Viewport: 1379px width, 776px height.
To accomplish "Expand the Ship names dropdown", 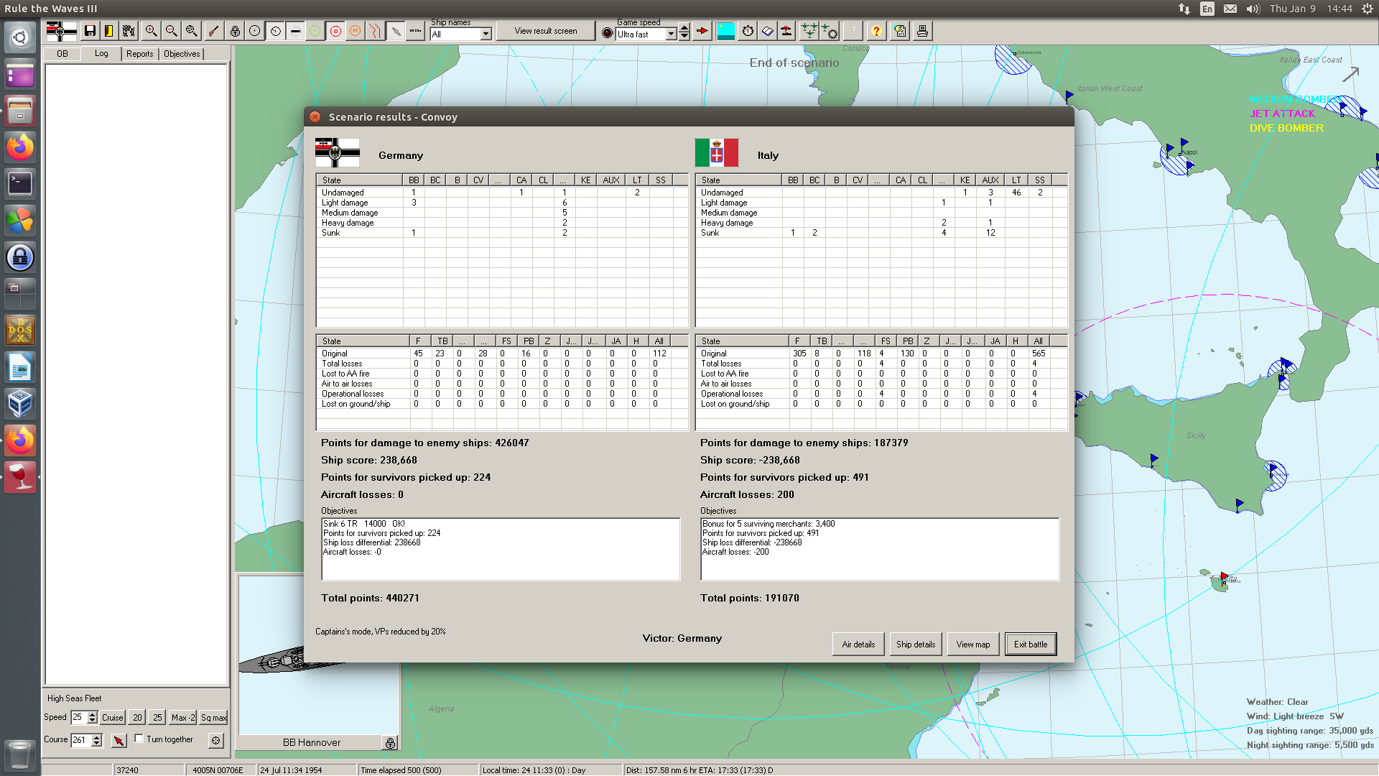I will pyautogui.click(x=486, y=34).
